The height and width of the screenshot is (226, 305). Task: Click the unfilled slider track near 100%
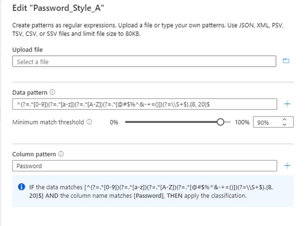[228, 122]
